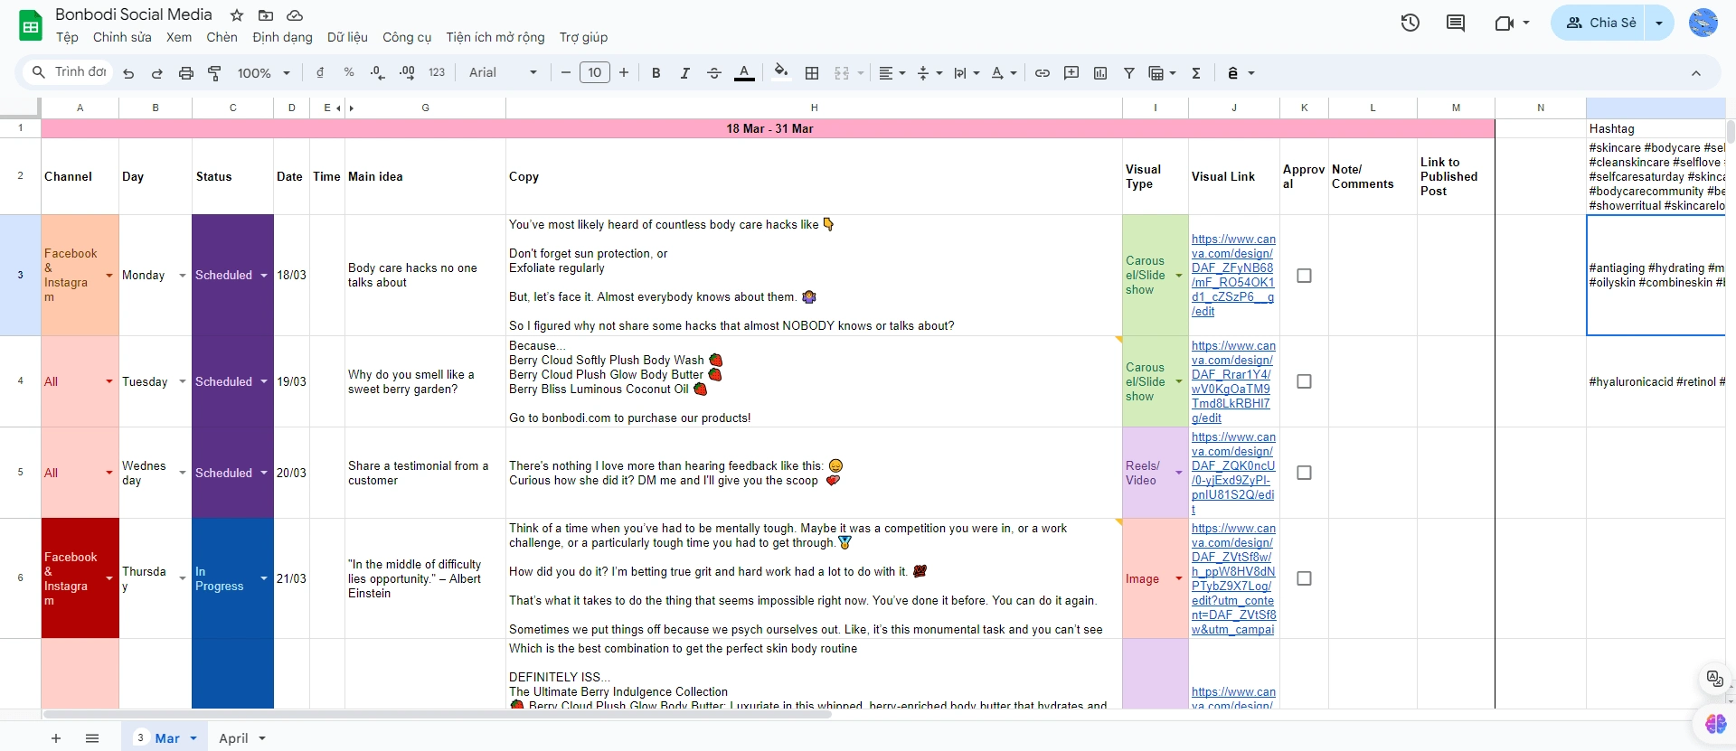Tick the Approval checkbox for 19/03
This screenshot has height=751, width=1736.
[x=1304, y=381]
